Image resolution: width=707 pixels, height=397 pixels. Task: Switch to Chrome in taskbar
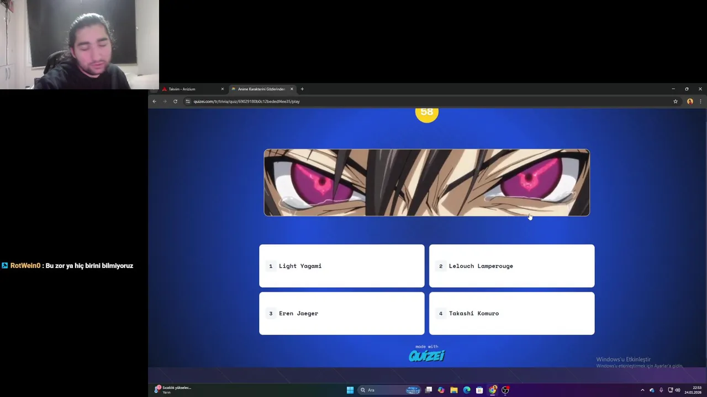[492, 390]
